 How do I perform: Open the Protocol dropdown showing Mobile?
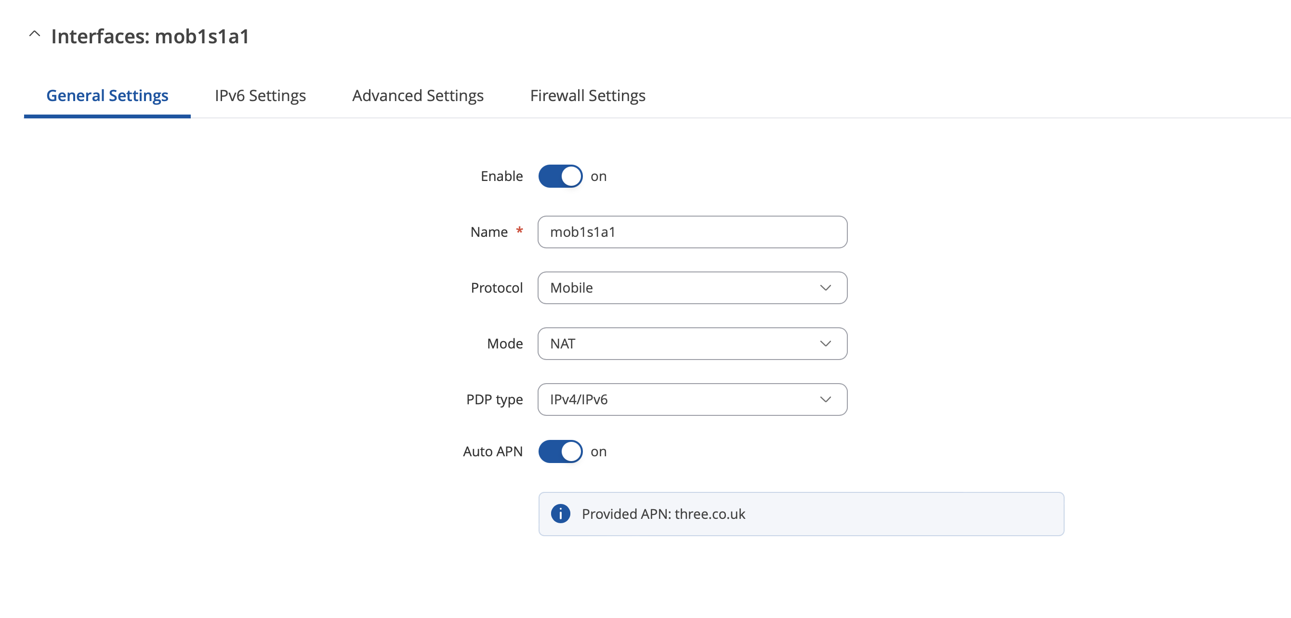[x=692, y=287]
